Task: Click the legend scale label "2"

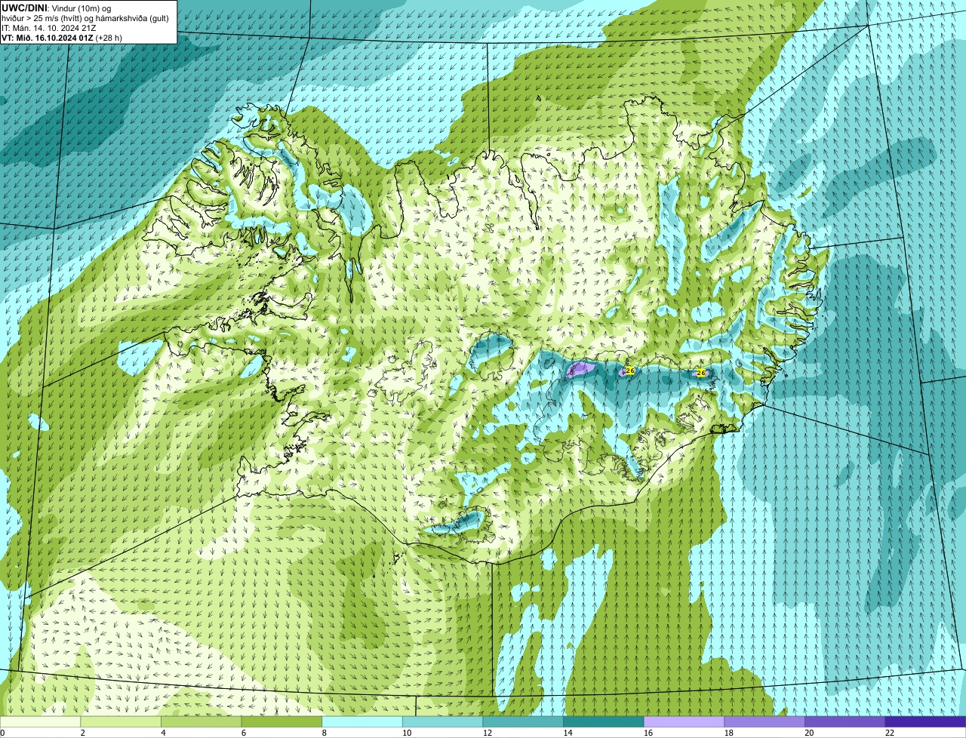Action: 82,733
